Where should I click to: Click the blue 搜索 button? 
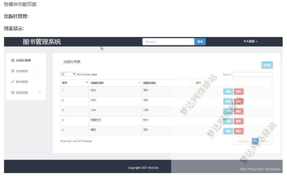click(x=200, y=42)
